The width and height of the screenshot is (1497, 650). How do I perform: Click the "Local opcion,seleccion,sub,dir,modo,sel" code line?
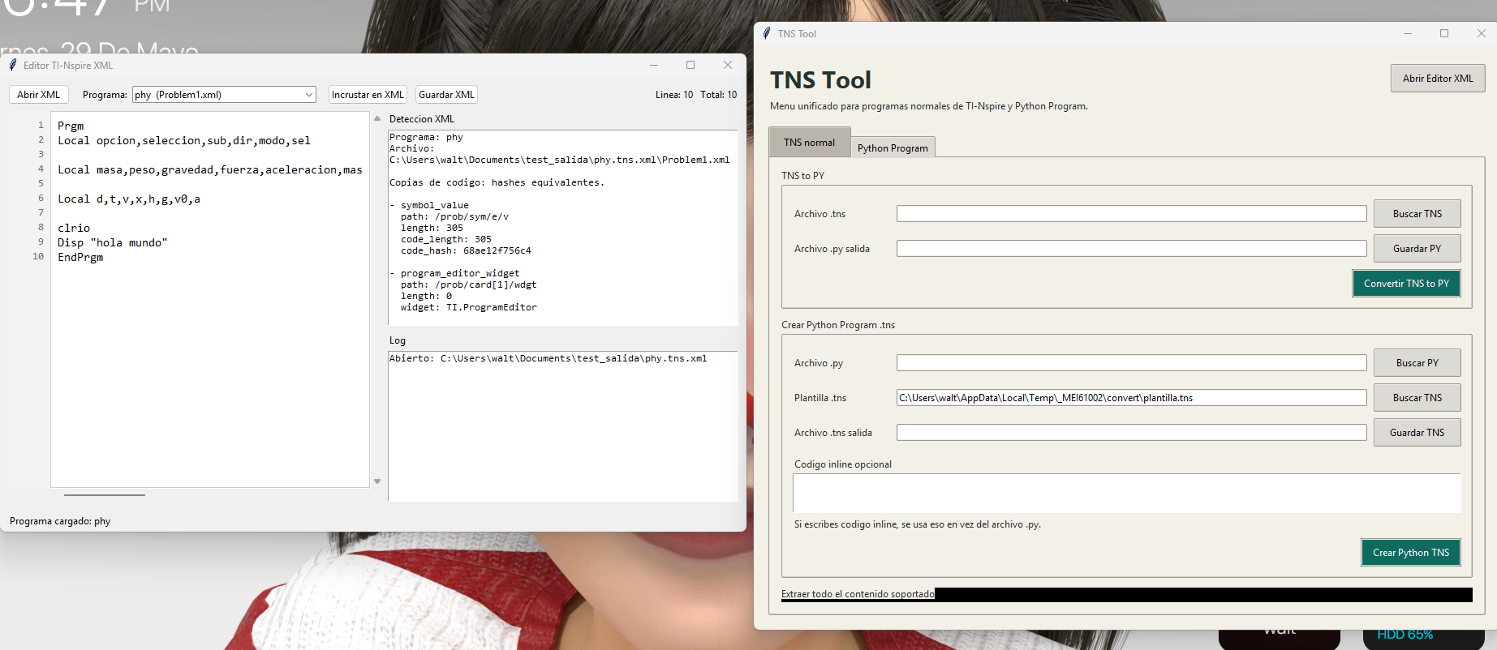(184, 140)
